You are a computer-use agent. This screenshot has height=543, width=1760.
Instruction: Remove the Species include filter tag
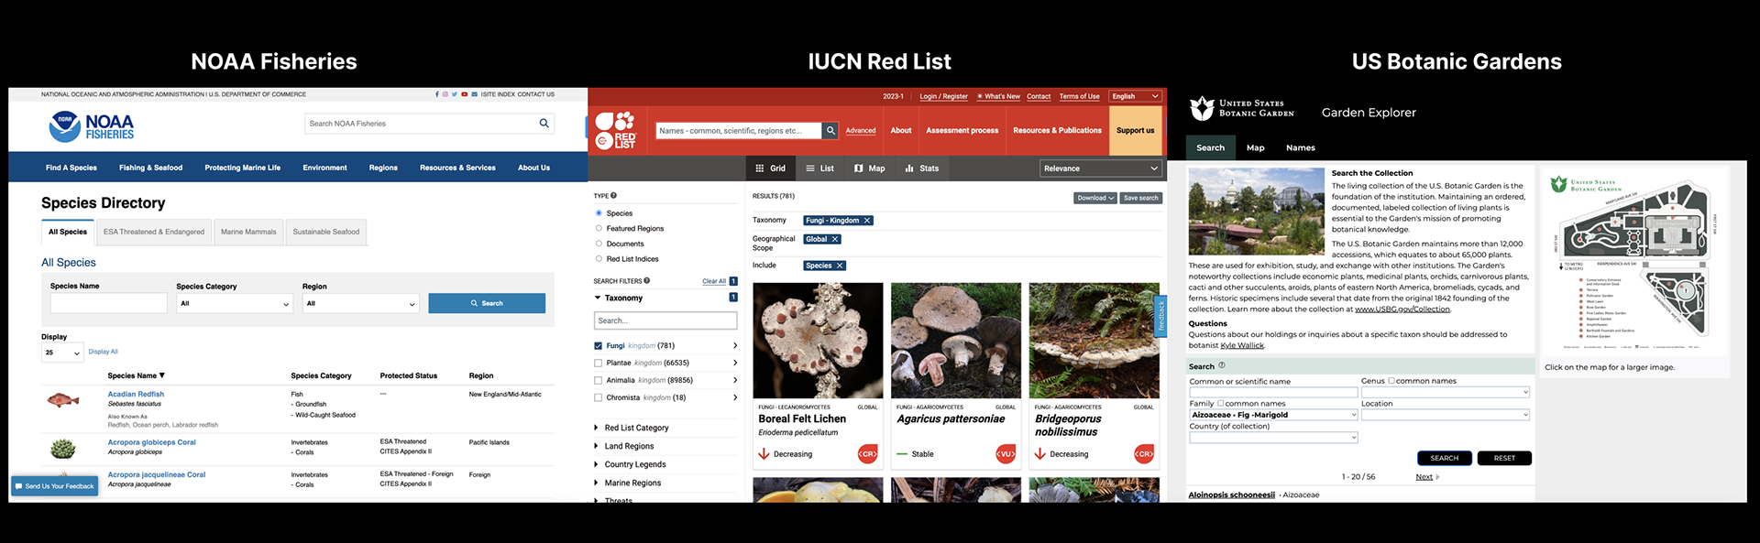click(840, 266)
